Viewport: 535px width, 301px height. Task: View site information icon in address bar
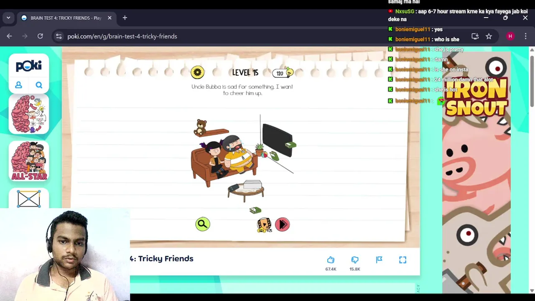(59, 36)
